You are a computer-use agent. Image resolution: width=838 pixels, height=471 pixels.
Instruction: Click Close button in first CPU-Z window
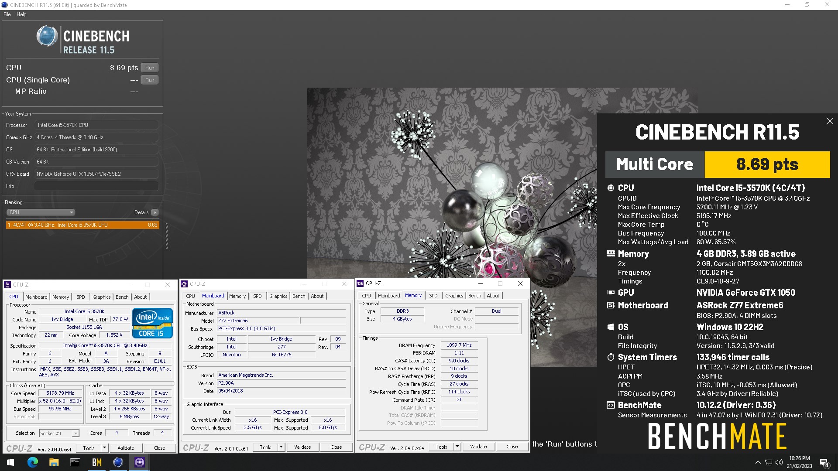coord(159,448)
